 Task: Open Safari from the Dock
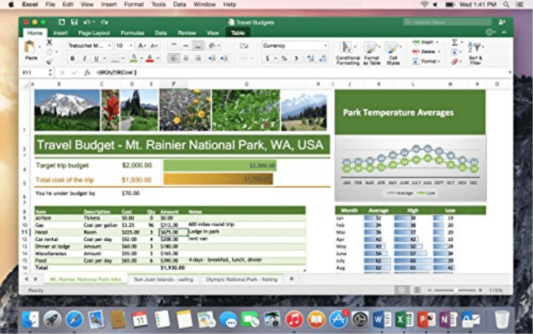74,319
